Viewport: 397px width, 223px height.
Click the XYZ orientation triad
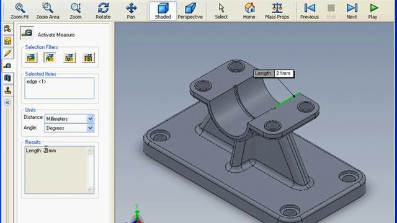click(137, 215)
